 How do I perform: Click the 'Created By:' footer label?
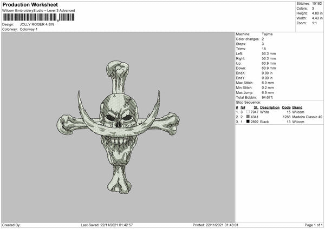pyautogui.click(x=11, y=225)
